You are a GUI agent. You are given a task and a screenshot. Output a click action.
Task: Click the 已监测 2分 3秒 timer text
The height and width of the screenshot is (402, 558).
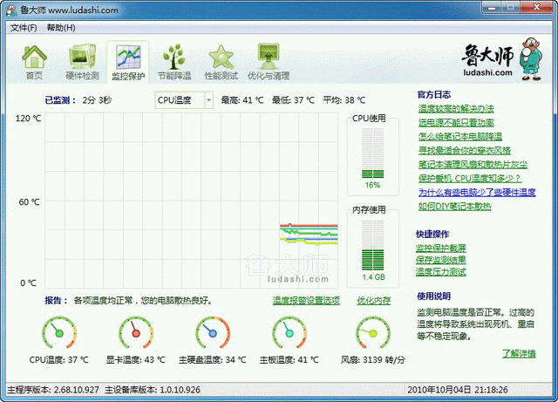tap(78, 100)
